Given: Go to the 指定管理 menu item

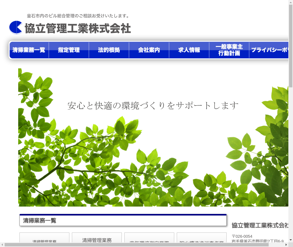Looking at the screenshot, I should pyautogui.click(x=69, y=50).
